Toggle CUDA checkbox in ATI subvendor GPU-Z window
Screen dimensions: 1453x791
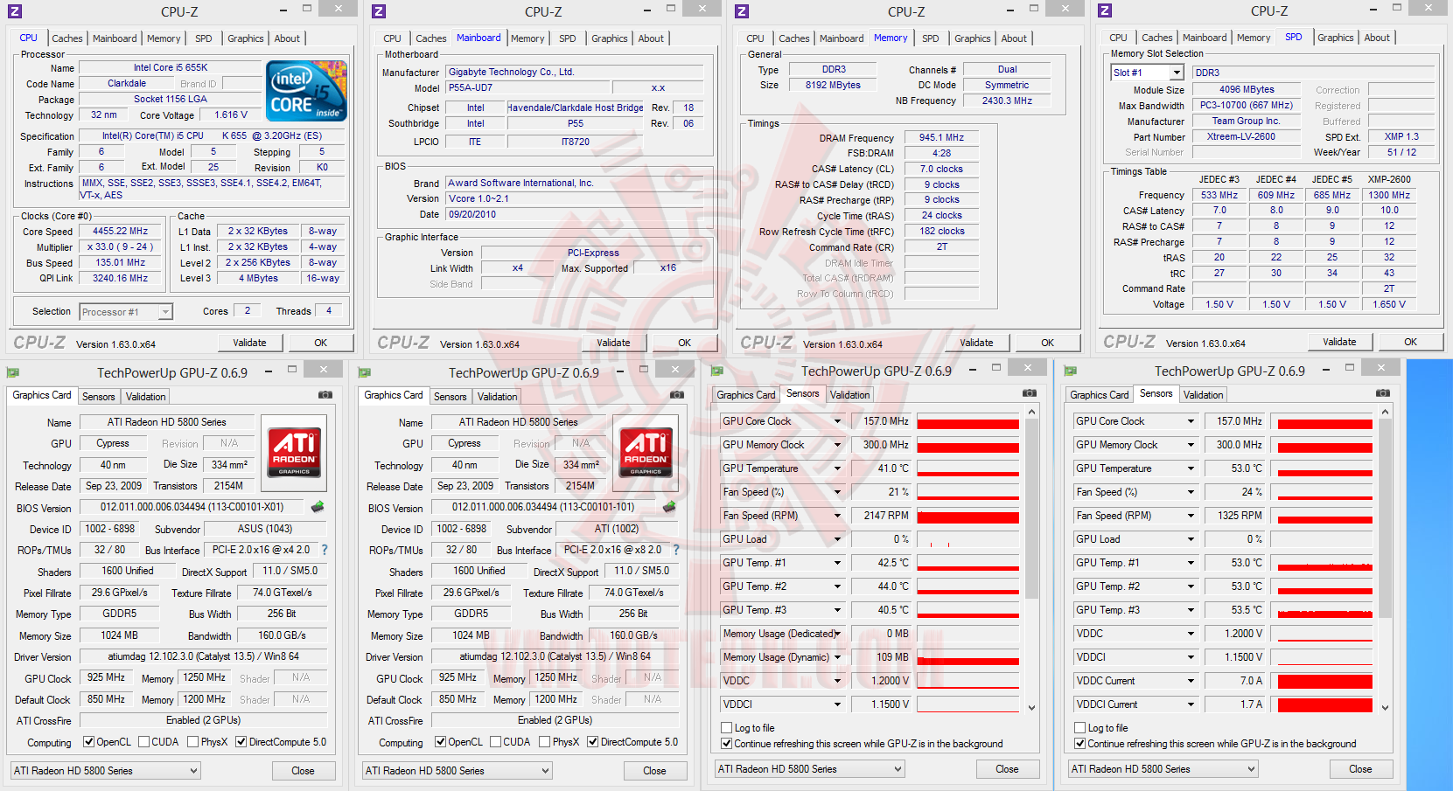496,742
